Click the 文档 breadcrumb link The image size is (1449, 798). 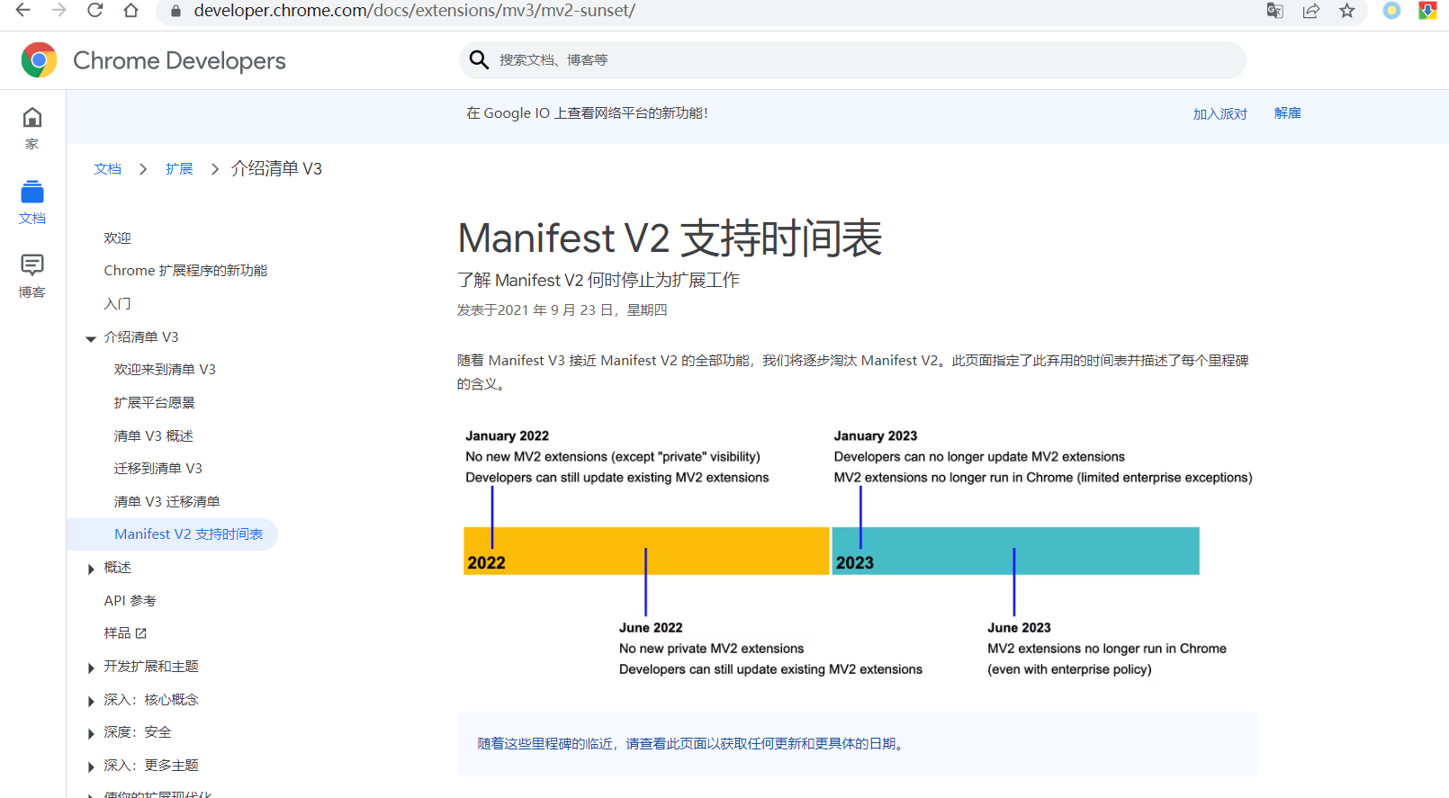tap(107, 169)
